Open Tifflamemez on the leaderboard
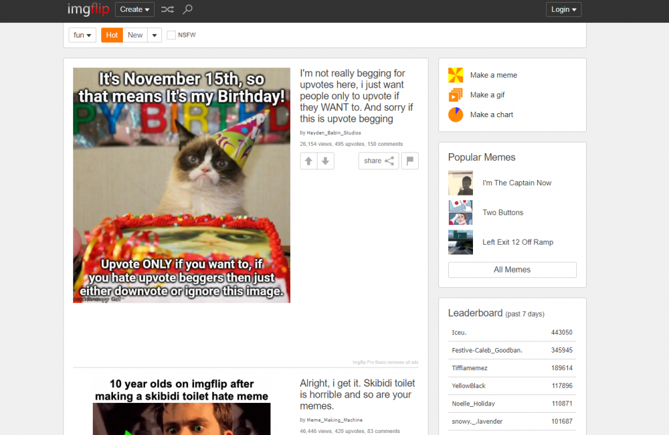669x435 pixels. point(469,368)
